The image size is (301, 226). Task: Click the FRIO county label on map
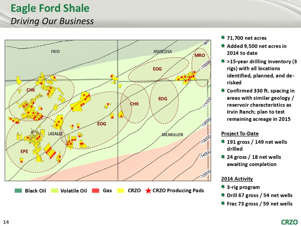(55, 52)
